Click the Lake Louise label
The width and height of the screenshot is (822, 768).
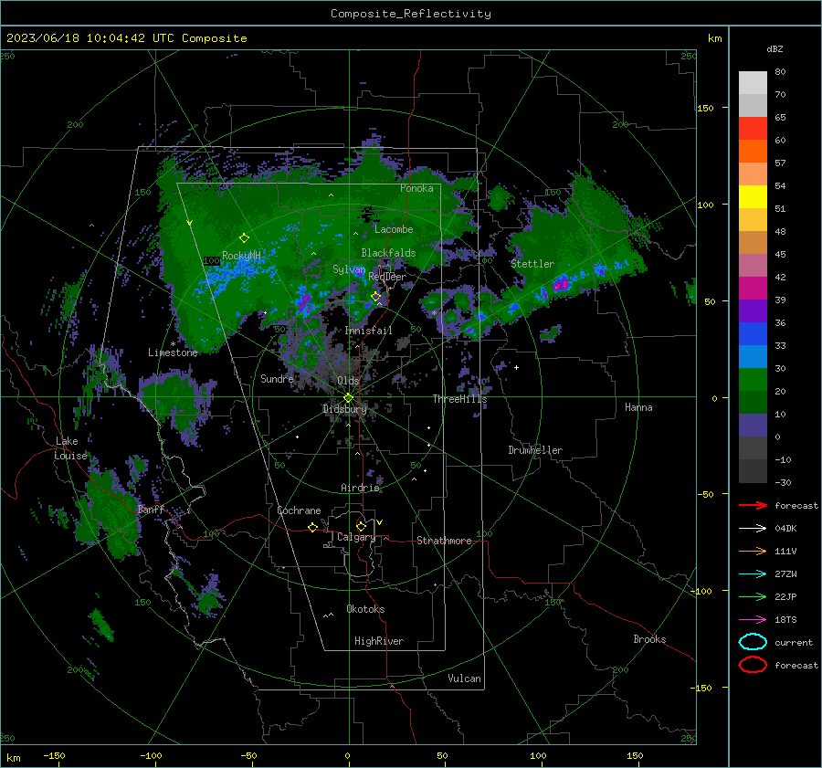(x=70, y=448)
